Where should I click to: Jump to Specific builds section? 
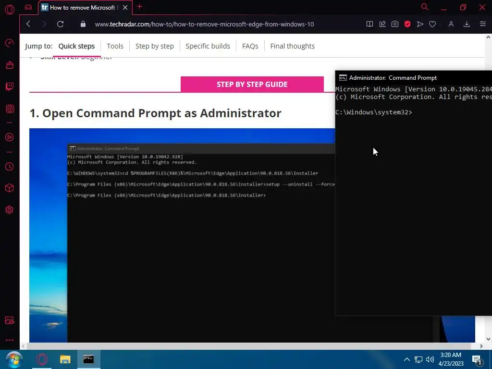(x=208, y=46)
